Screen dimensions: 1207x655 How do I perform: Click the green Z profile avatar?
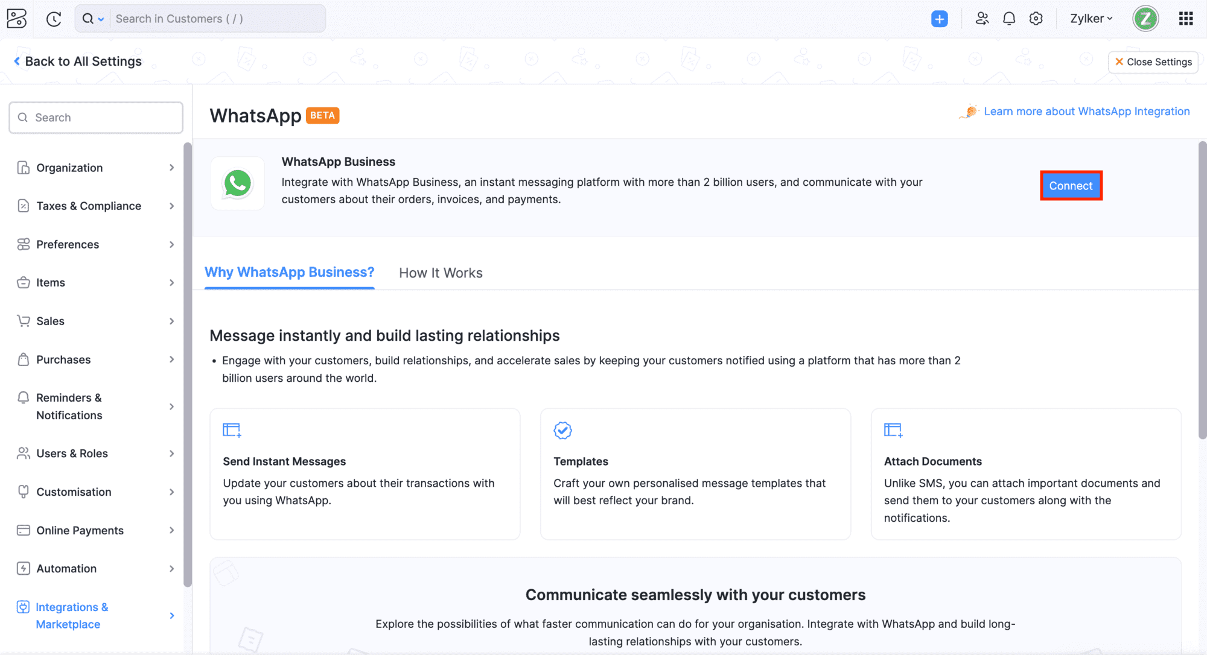click(x=1145, y=19)
